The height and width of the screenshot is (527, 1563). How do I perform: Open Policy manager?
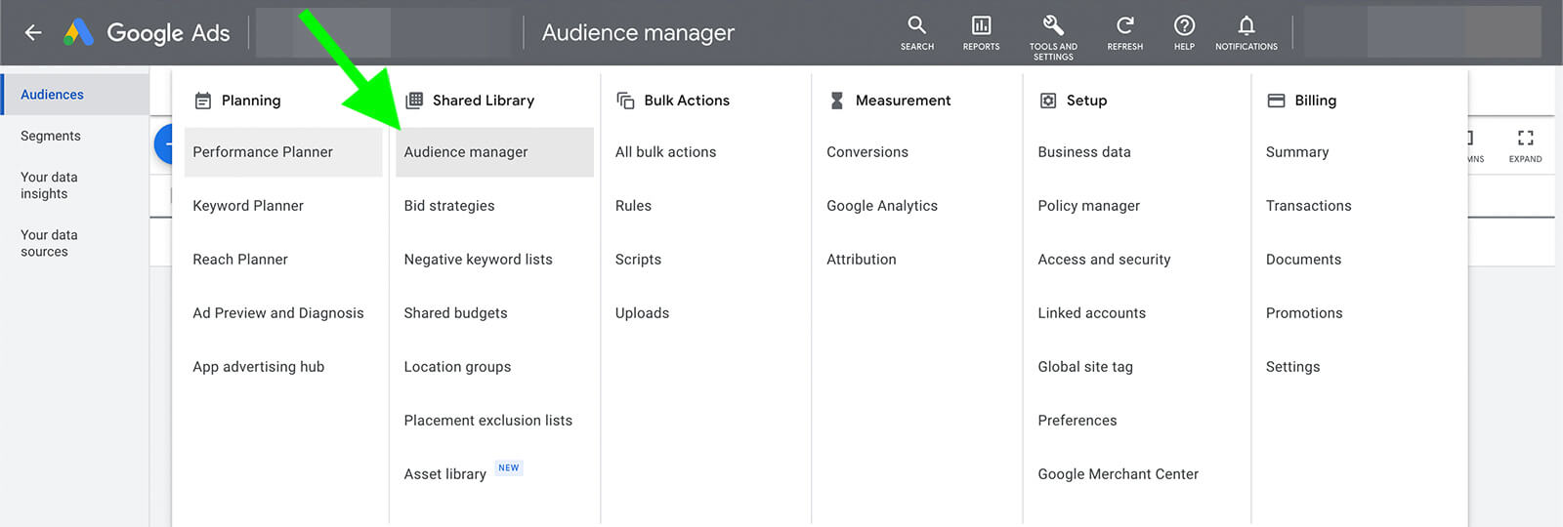[x=1089, y=206]
